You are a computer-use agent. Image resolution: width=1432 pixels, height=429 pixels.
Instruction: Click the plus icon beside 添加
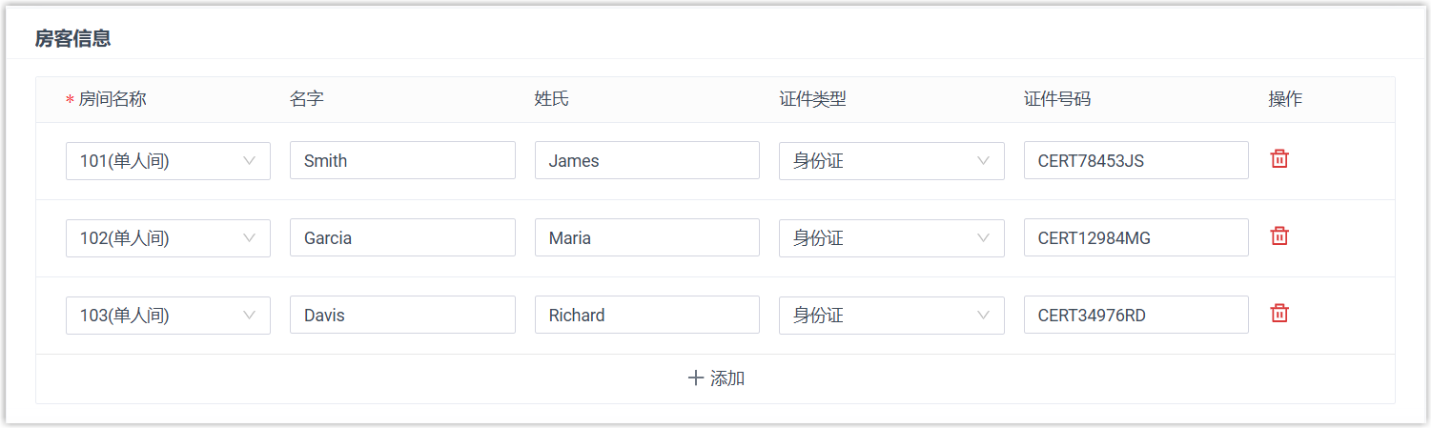tap(695, 378)
